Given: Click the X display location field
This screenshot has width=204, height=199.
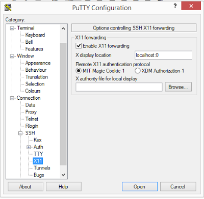Looking at the screenshot, I should point(163,55).
